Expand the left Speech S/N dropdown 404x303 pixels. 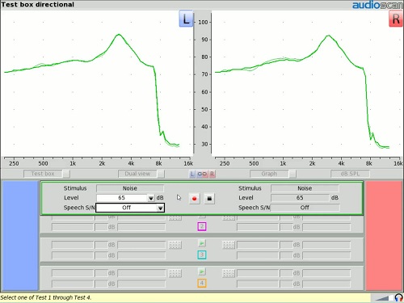pos(160,208)
